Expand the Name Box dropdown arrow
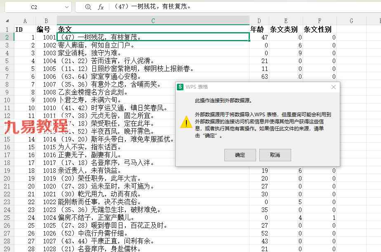Image resolution: width=381 pixels, height=252 pixels. pos(66,7)
